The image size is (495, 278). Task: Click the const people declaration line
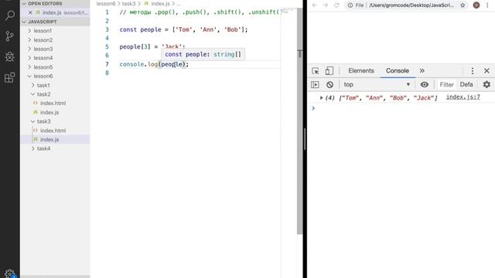pos(183,29)
